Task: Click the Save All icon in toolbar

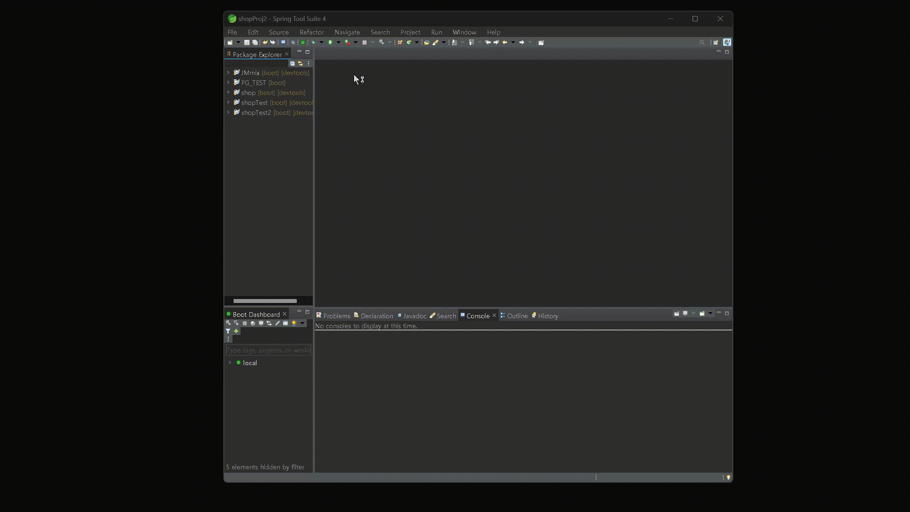Action: 255,42
